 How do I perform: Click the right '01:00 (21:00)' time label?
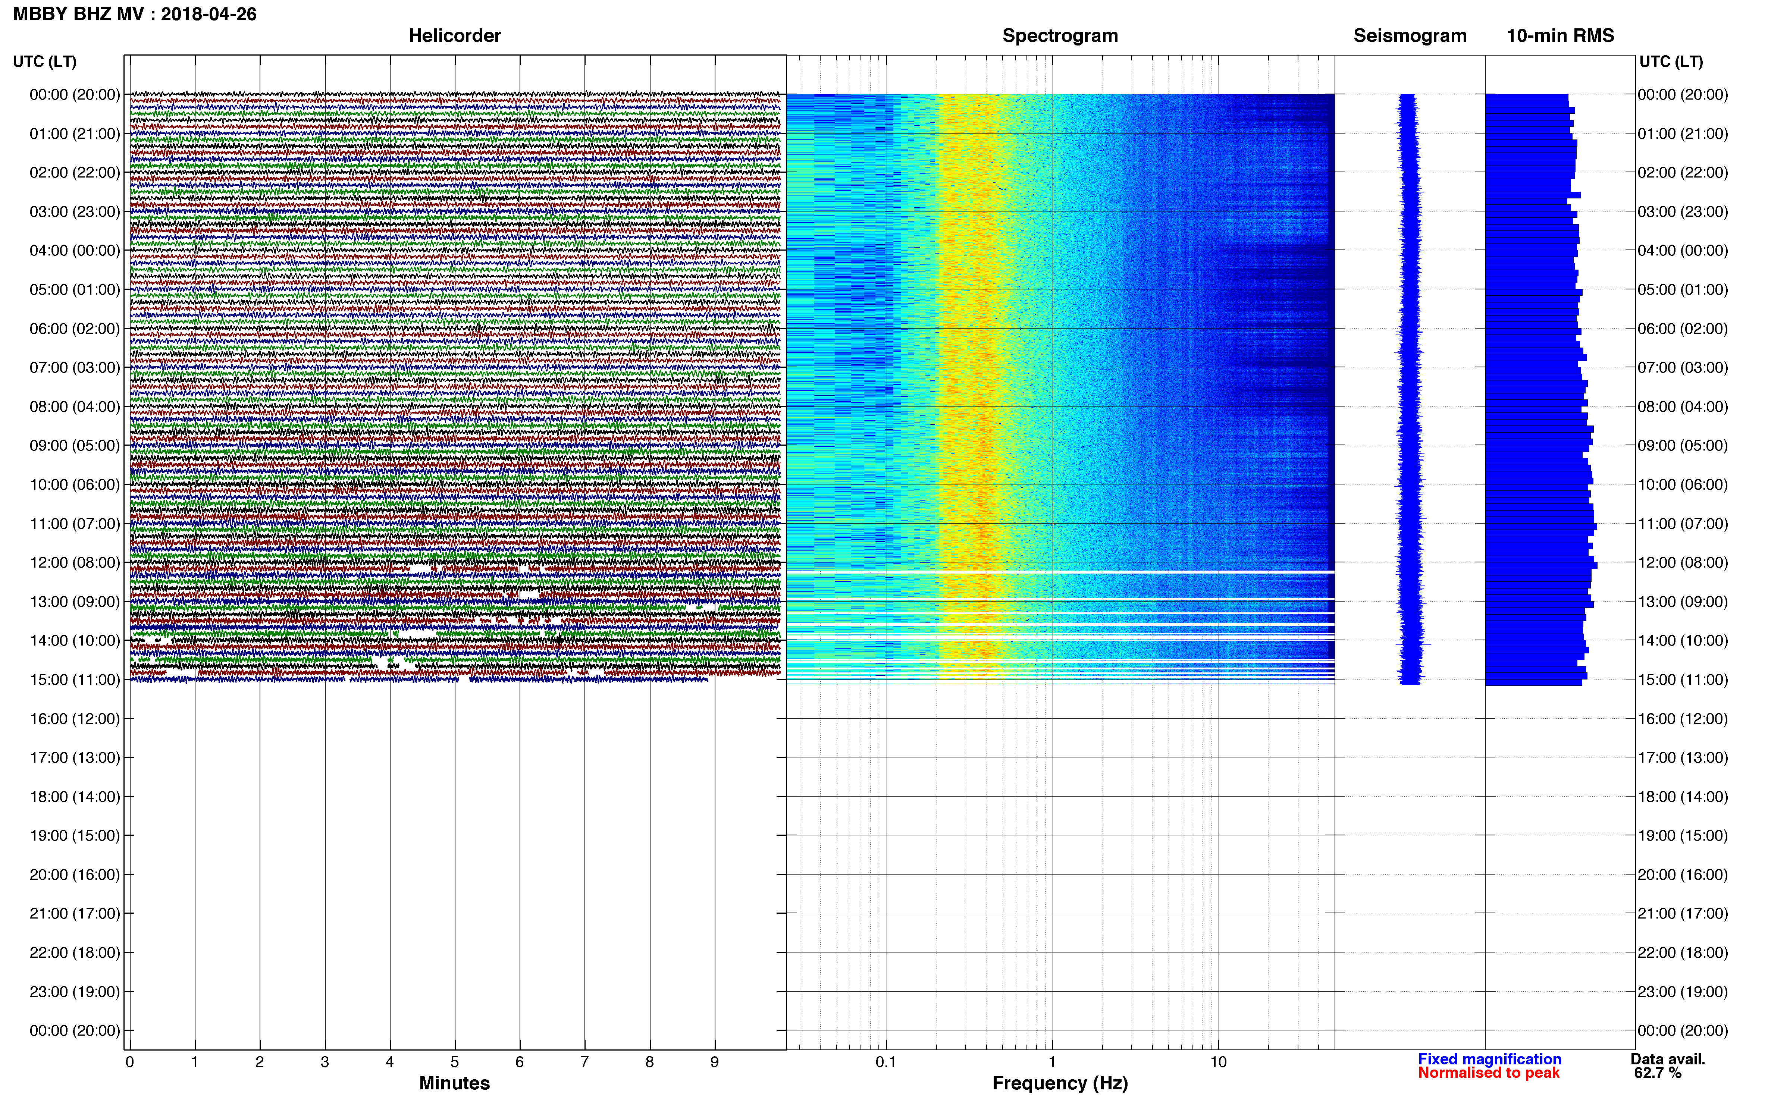pyautogui.click(x=1683, y=134)
